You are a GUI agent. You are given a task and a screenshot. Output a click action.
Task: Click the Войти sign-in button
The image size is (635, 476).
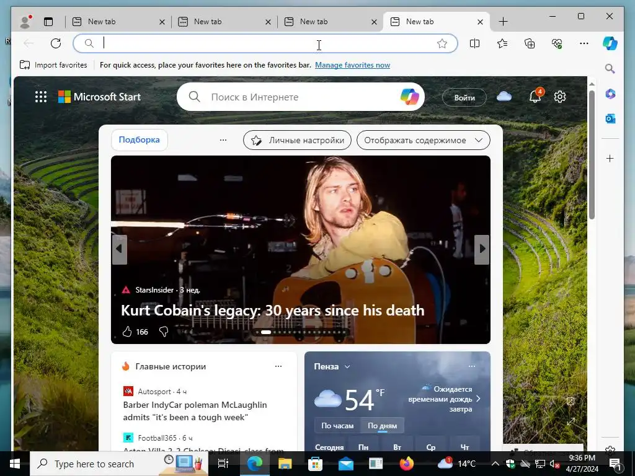click(x=464, y=97)
